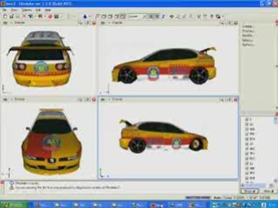The image size is (278, 208).
Task: Click red icon in front-view viewport header
Action: point(94,100)
